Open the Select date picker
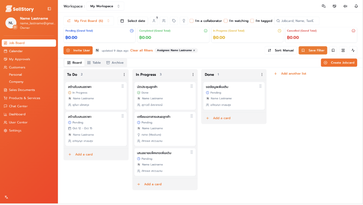 132,21
